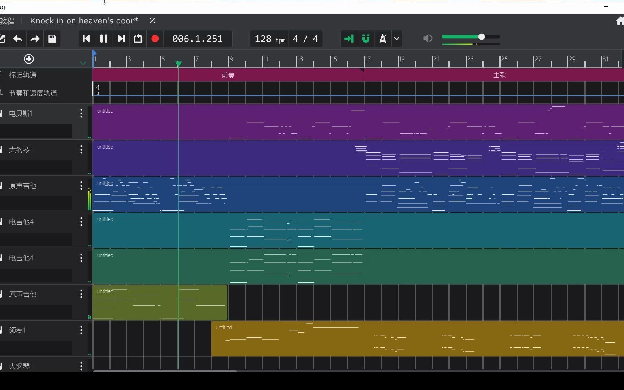Click the blue start marker at bar 1
Viewport: 624px width, 390px height.
(x=94, y=53)
